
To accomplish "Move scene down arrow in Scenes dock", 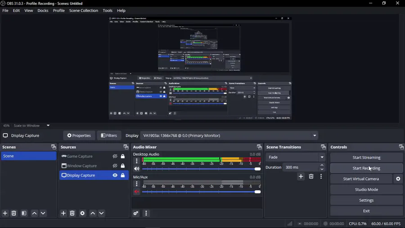I will click(x=43, y=213).
